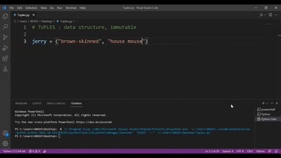Click 60163 in the breadcrumb path

[34, 22]
